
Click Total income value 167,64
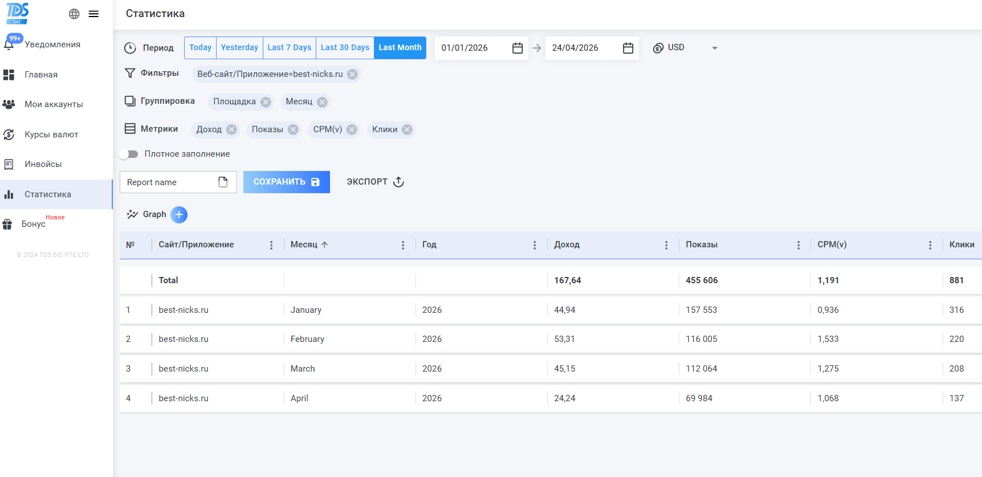pos(568,280)
